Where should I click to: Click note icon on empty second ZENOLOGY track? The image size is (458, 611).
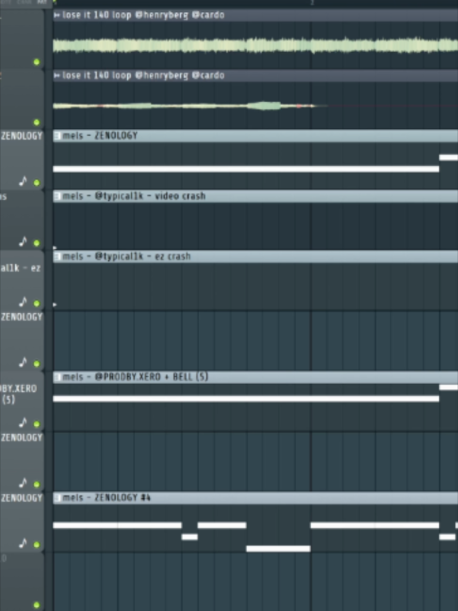pos(23,362)
